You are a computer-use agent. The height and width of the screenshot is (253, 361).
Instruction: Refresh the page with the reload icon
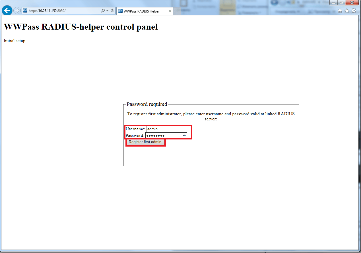pyautogui.click(x=112, y=11)
